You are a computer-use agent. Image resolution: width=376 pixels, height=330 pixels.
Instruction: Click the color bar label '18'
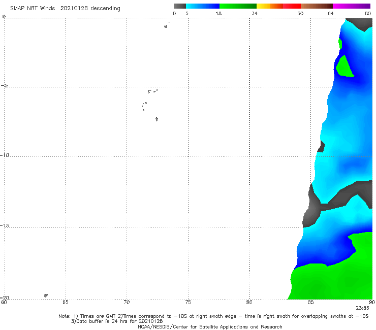coord(218,14)
